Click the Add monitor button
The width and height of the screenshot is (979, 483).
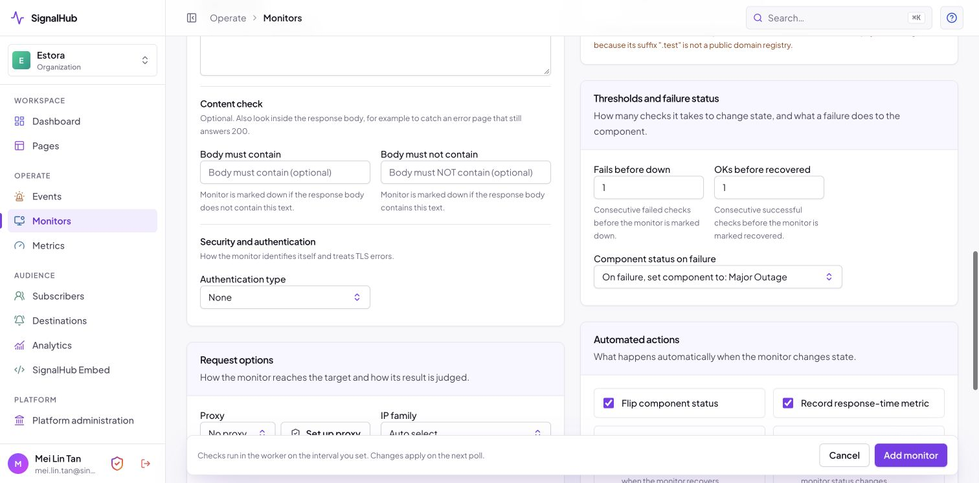pos(911,455)
